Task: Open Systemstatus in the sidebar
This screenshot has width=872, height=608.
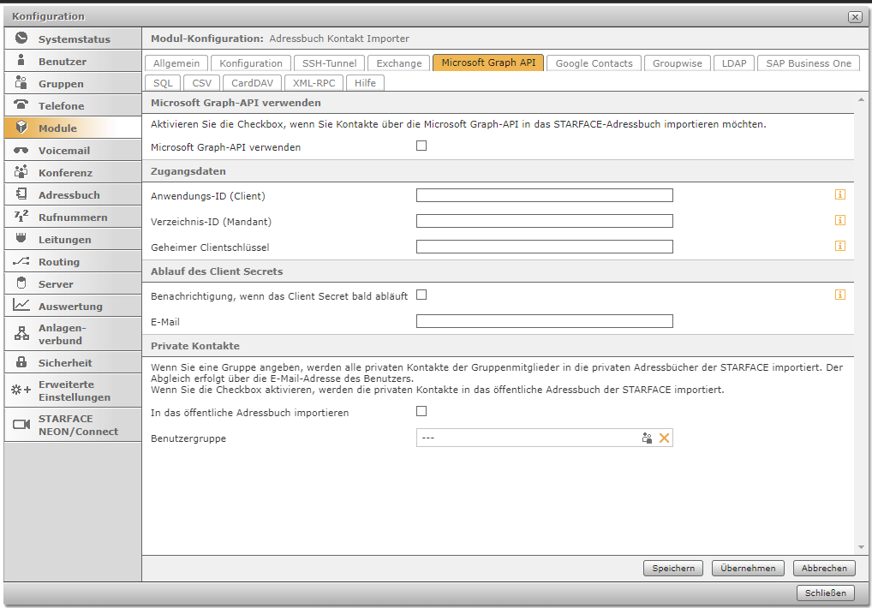Action: click(x=73, y=39)
